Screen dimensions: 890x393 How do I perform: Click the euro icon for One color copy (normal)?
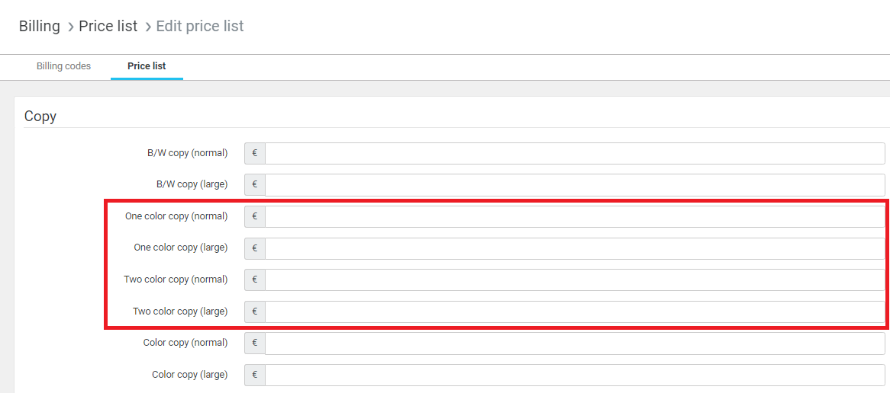(x=255, y=216)
